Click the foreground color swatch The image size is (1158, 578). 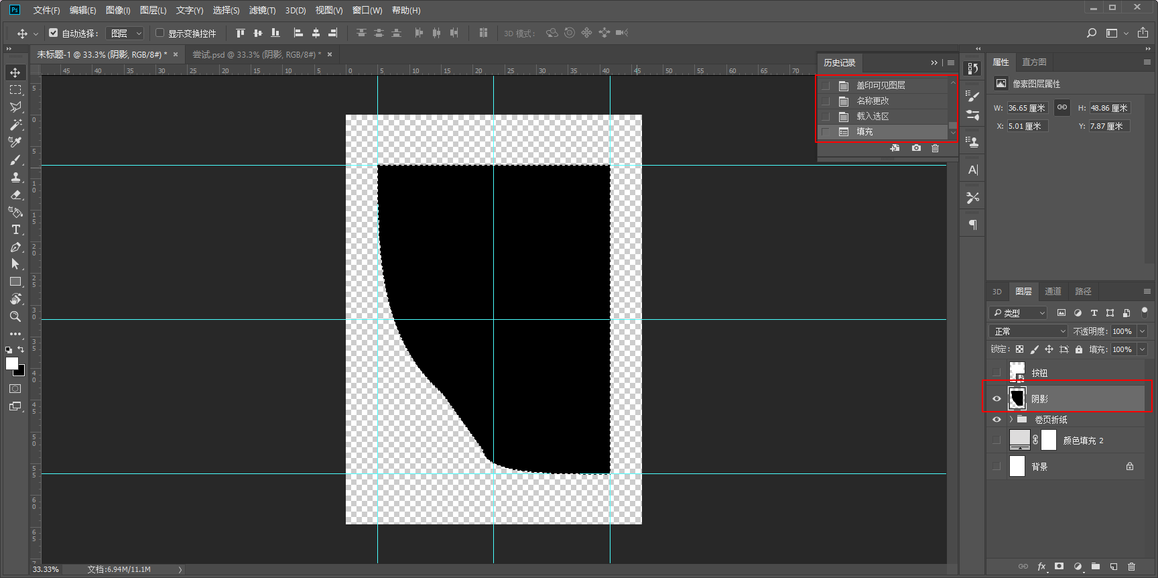(x=11, y=363)
